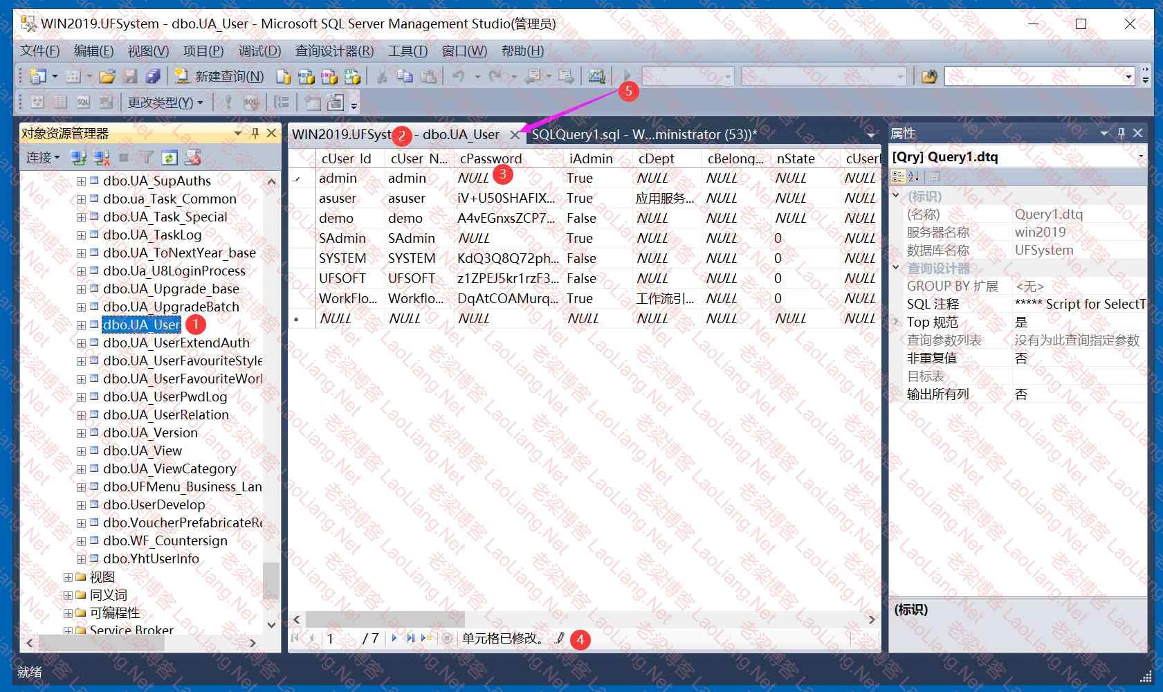This screenshot has width=1163, height=692.
Task: Toggle auto-hide pin on 对象资源管理器 panel
Action: tap(255, 133)
